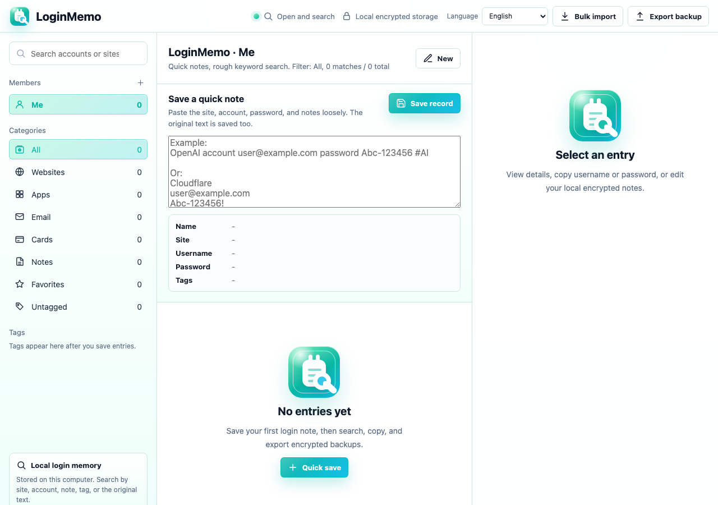Click the document icon beside Notes

[20, 261]
